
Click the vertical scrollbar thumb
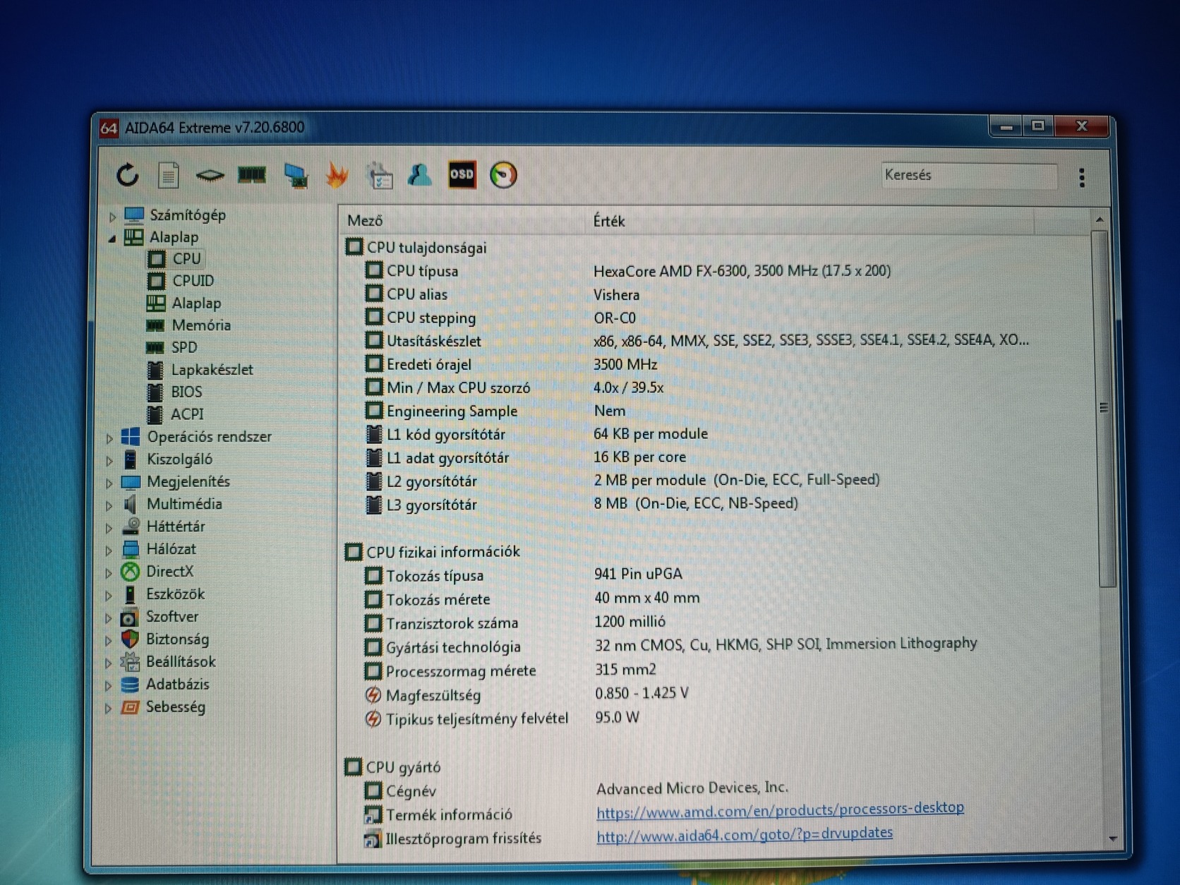pos(1104,408)
